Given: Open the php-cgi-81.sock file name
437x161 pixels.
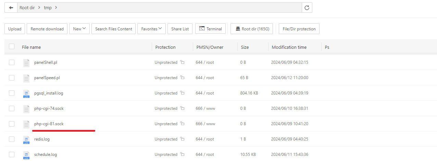Looking at the screenshot, I should click(49, 124).
